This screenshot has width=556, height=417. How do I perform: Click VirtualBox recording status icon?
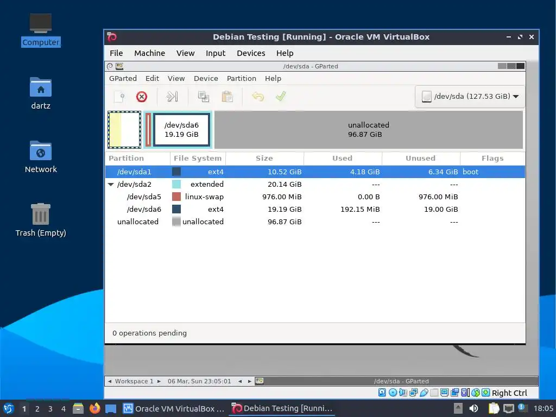(x=454, y=393)
